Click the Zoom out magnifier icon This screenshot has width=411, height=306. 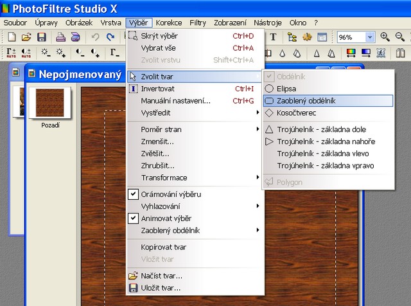[x=399, y=37]
